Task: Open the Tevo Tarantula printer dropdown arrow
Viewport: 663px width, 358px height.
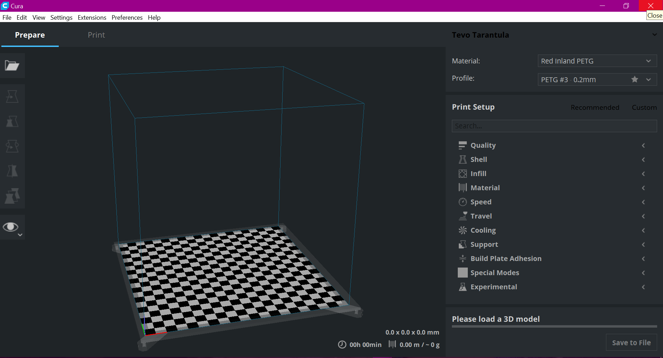Action: pyautogui.click(x=654, y=35)
